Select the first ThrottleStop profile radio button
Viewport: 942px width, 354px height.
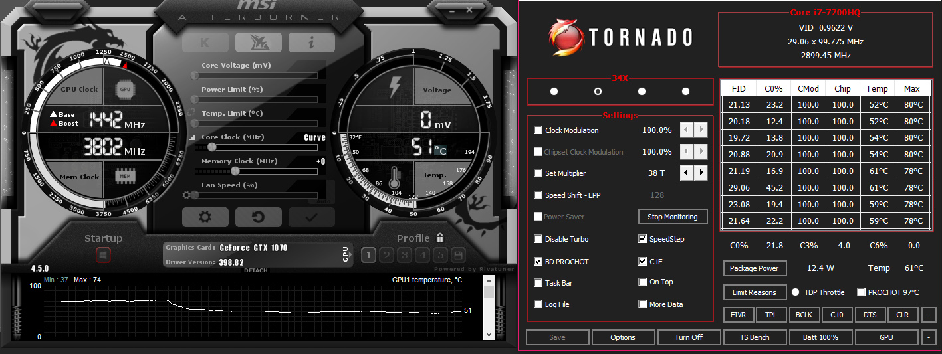(x=554, y=91)
